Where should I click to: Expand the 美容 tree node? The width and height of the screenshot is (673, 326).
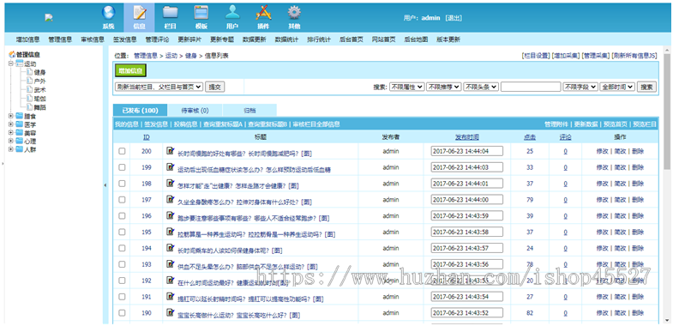[x=11, y=133]
